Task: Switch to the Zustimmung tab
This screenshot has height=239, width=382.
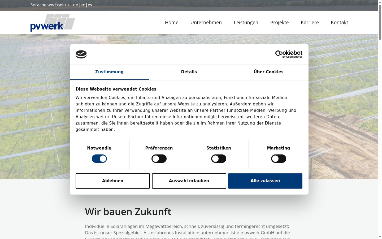Action: coord(109,72)
